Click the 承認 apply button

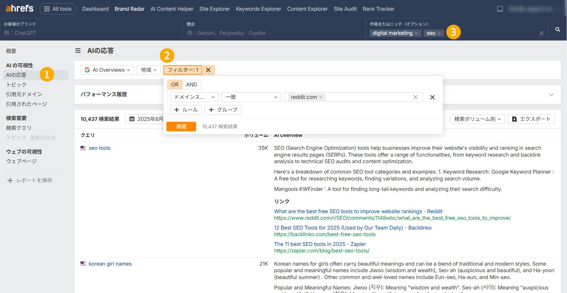pos(181,126)
